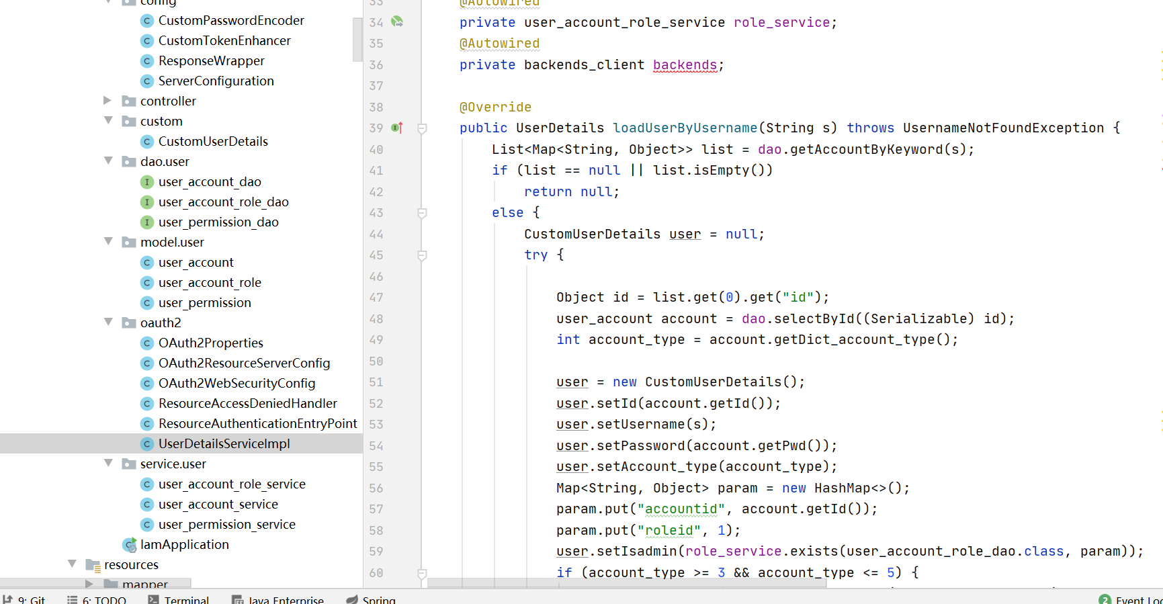The width and height of the screenshot is (1163, 604).
Task: Click class icon beside user_account model
Action: point(147,263)
